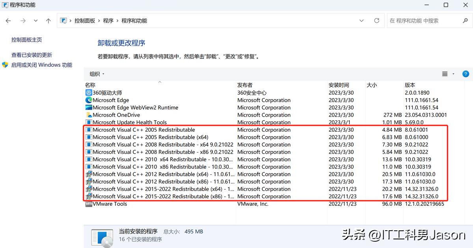The height and width of the screenshot is (248, 473).
Task: Open the 组织 dropdown menu
Action: point(96,74)
